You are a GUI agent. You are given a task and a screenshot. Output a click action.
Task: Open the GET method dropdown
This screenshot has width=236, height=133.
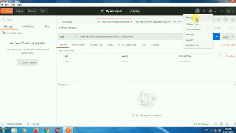click(68, 37)
